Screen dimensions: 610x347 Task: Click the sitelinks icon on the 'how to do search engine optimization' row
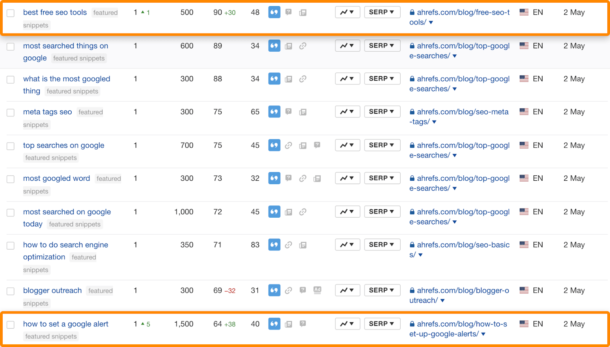(x=303, y=245)
